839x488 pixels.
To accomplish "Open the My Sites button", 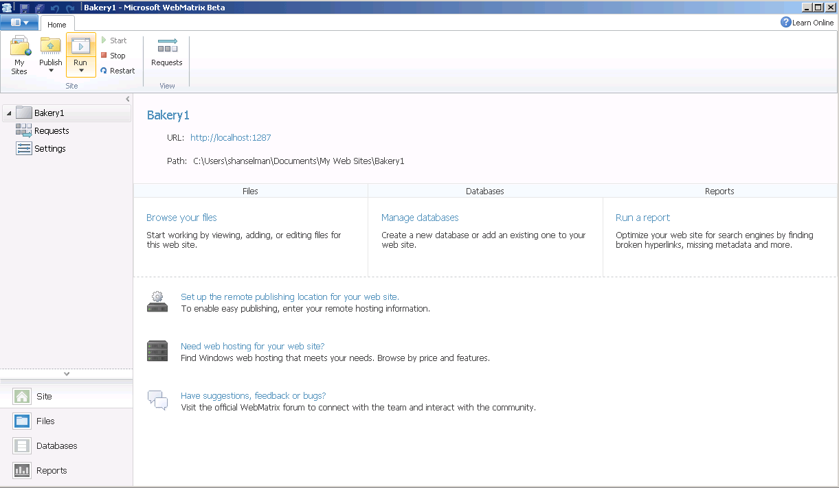I will point(19,55).
